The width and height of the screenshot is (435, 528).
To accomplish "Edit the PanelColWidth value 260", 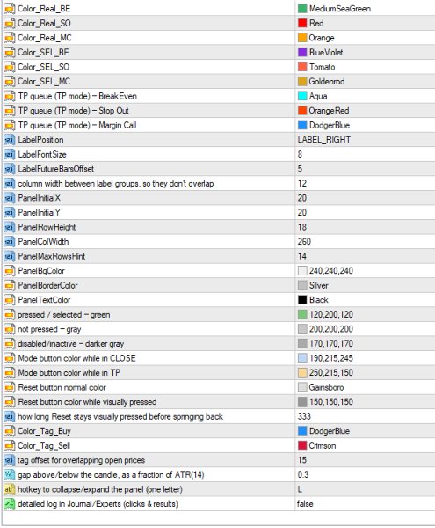I will (x=304, y=242).
